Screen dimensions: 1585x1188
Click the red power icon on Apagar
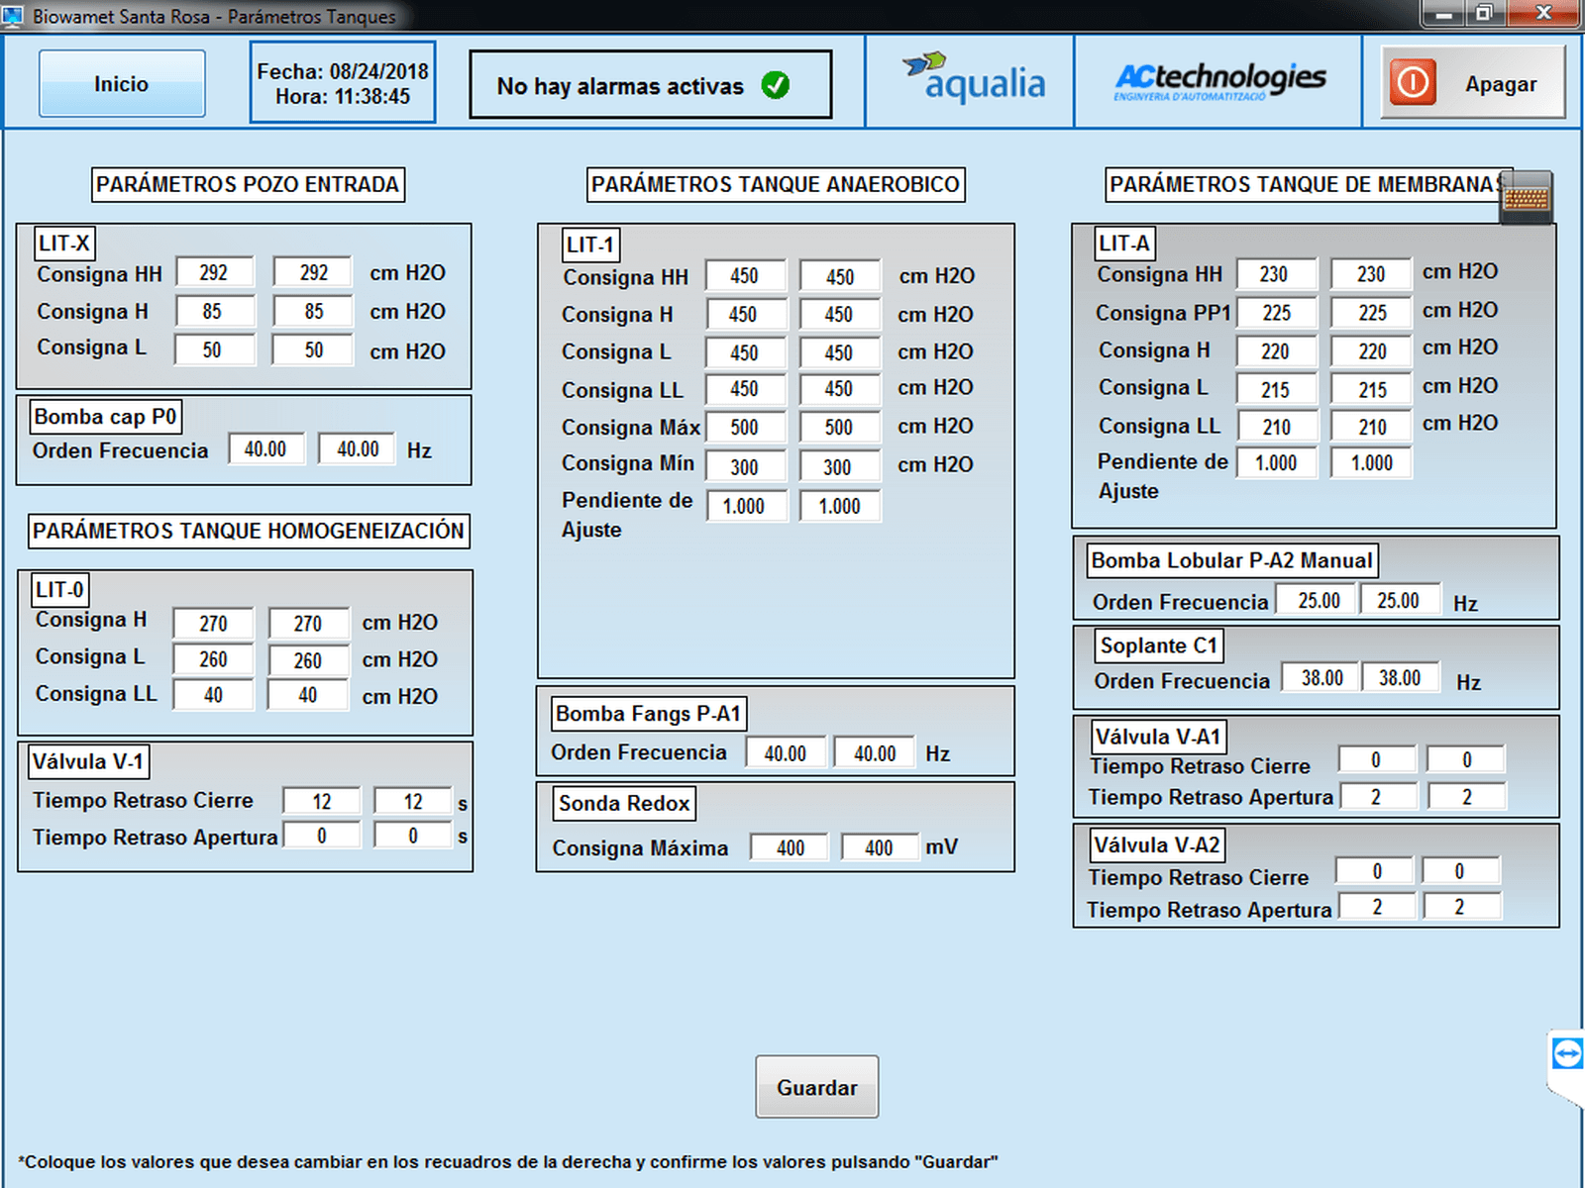coord(1413,82)
